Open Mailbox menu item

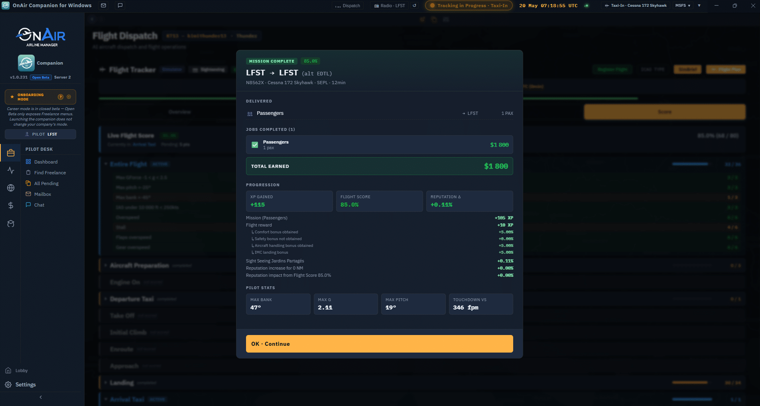pyautogui.click(x=43, y=194)
